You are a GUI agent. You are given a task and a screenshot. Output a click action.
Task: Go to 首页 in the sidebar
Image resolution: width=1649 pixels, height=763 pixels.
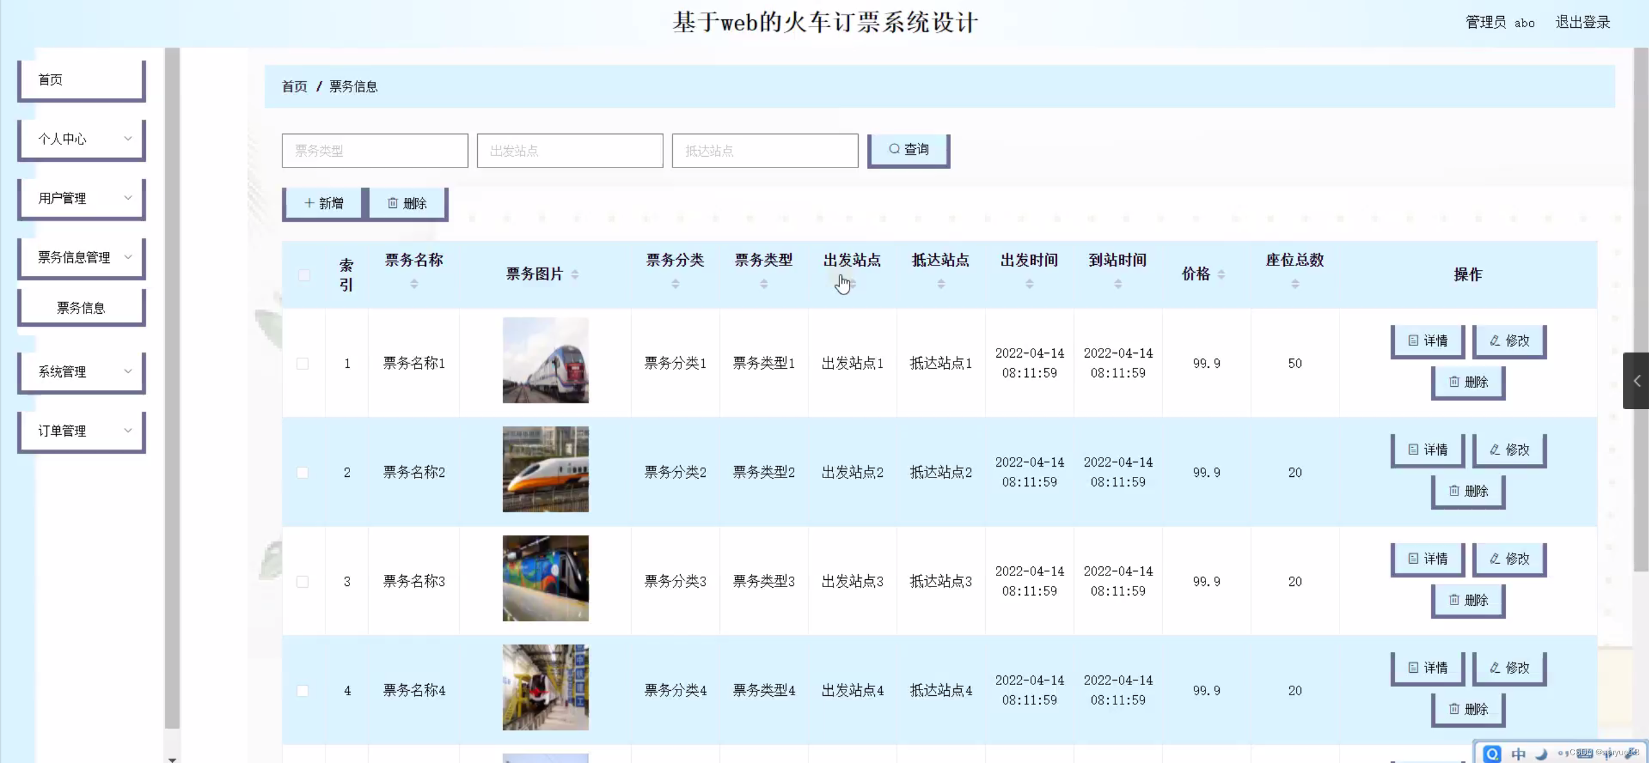point(81,80)
